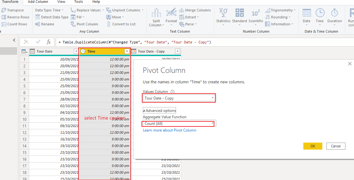Click the Pivot Column ribbon icon
Screen dimensions: 354x180
pos(73,24)
